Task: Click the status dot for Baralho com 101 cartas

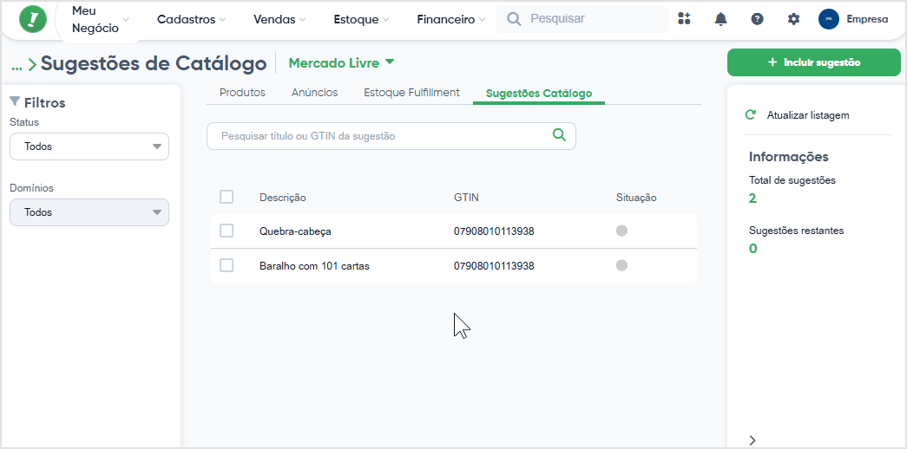Action: click(x=621, y=266)
